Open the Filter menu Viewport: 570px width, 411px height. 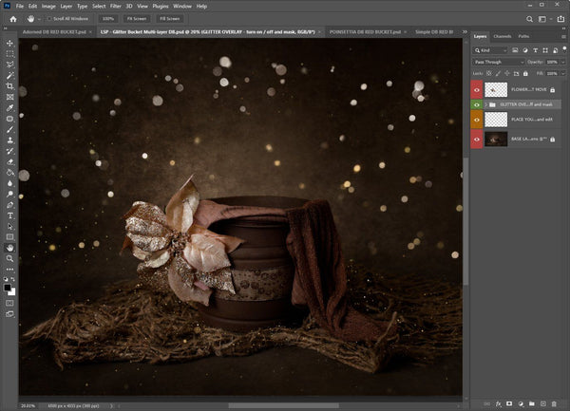point(117,6)
